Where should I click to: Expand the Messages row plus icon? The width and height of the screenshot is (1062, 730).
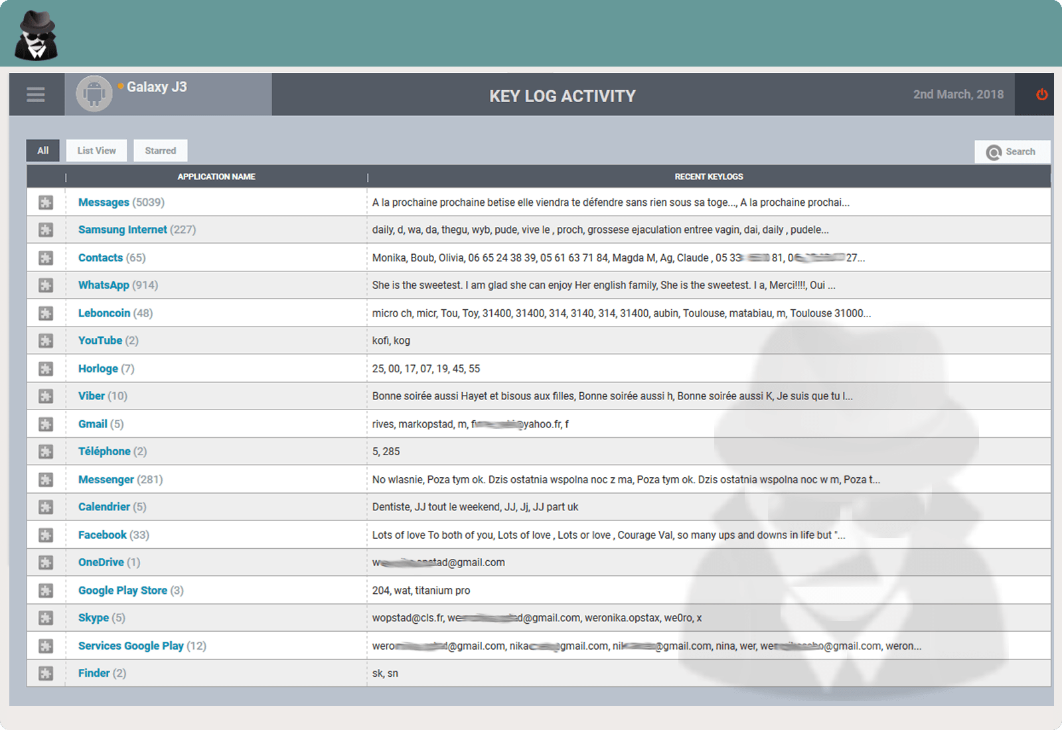point(46,202)
